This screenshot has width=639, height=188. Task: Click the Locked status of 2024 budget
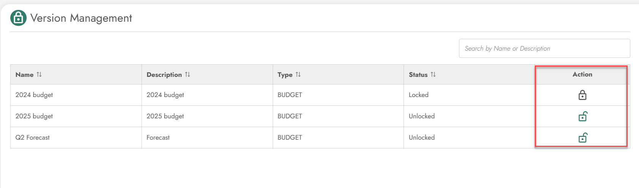tap(418, 95)
